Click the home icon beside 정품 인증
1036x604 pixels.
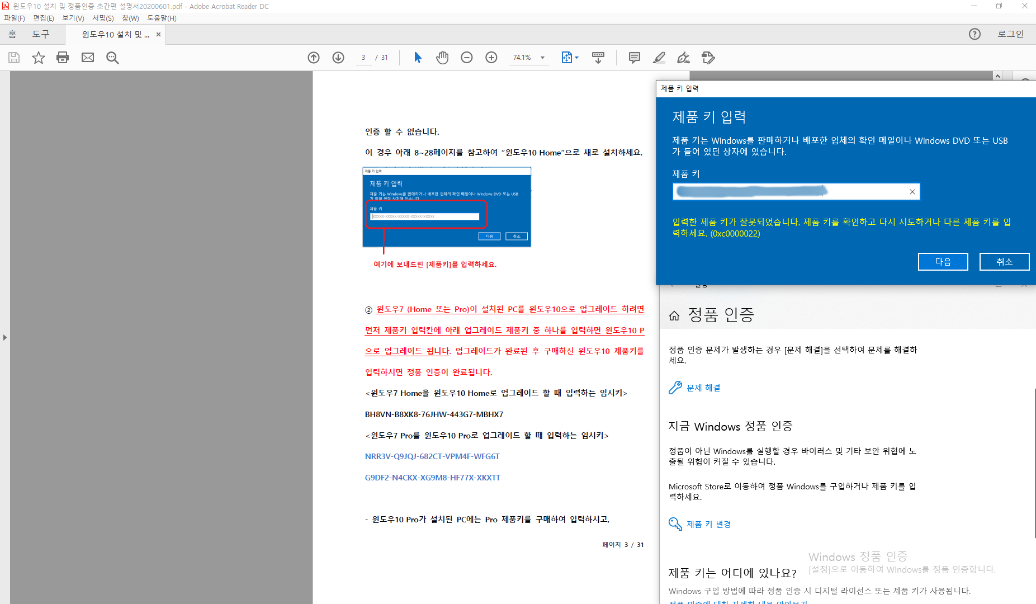pyautogui.click(x=674, y=315)
